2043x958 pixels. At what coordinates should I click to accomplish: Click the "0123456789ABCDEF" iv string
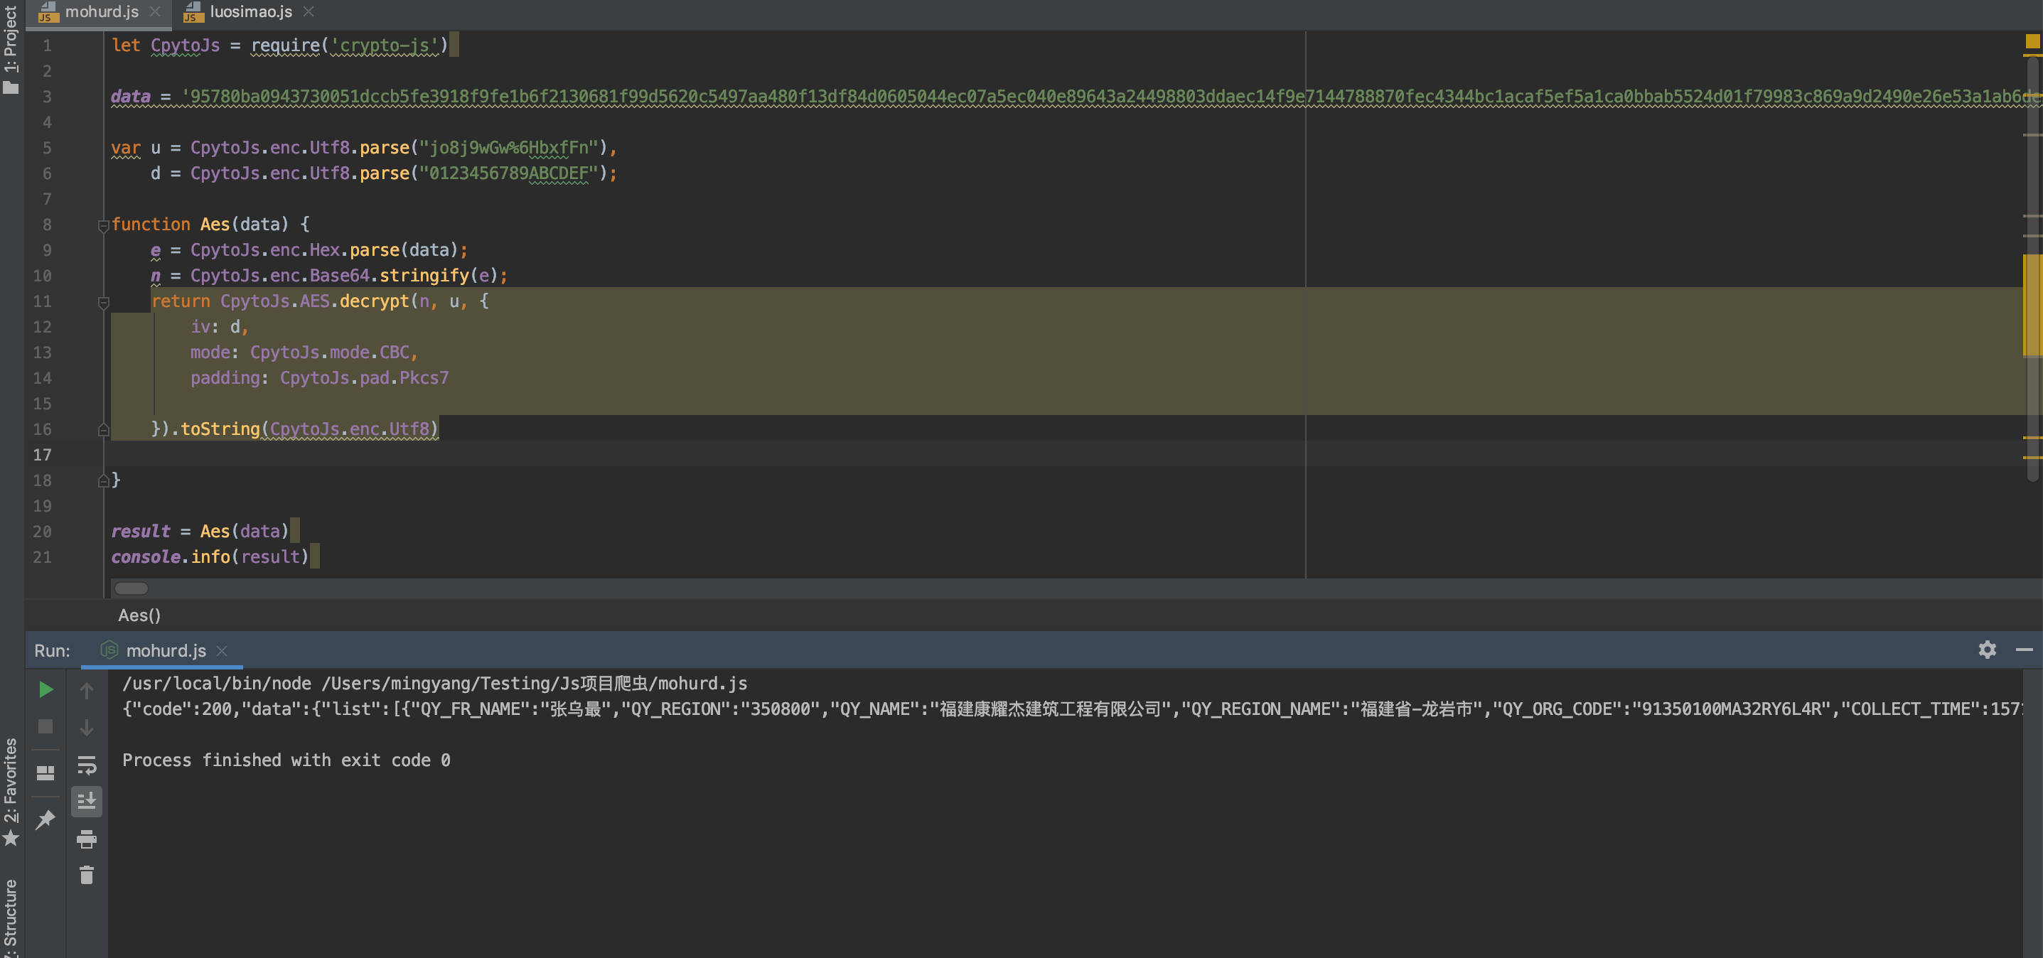click(508, 173)
